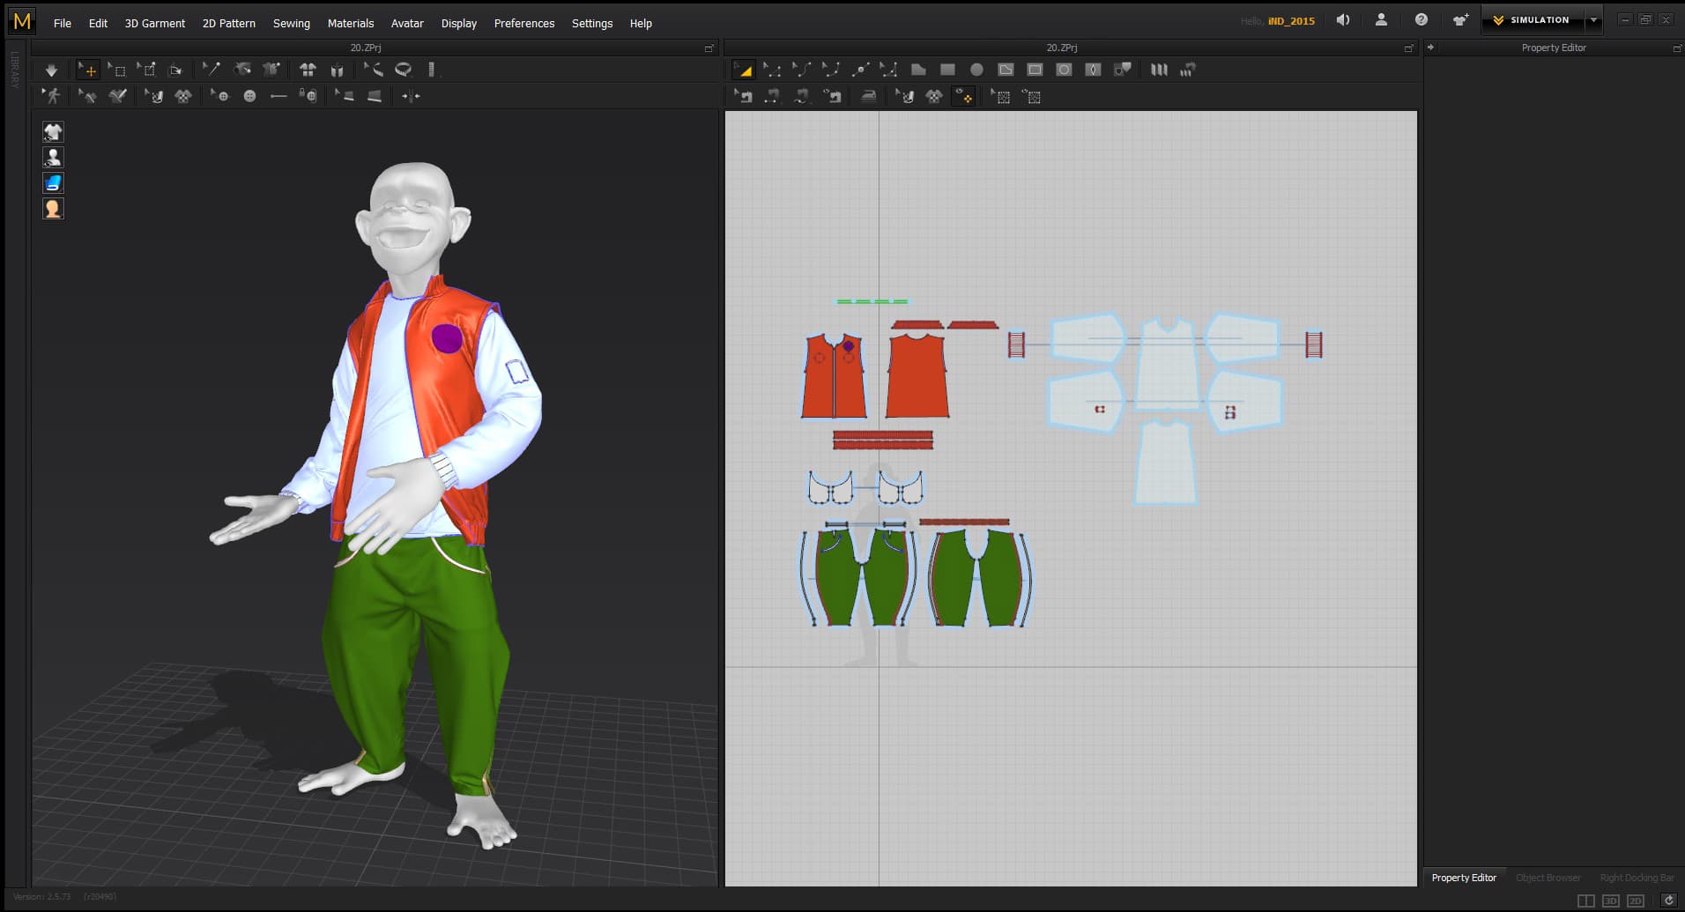Click the Length Measure ruler tool

432,70
